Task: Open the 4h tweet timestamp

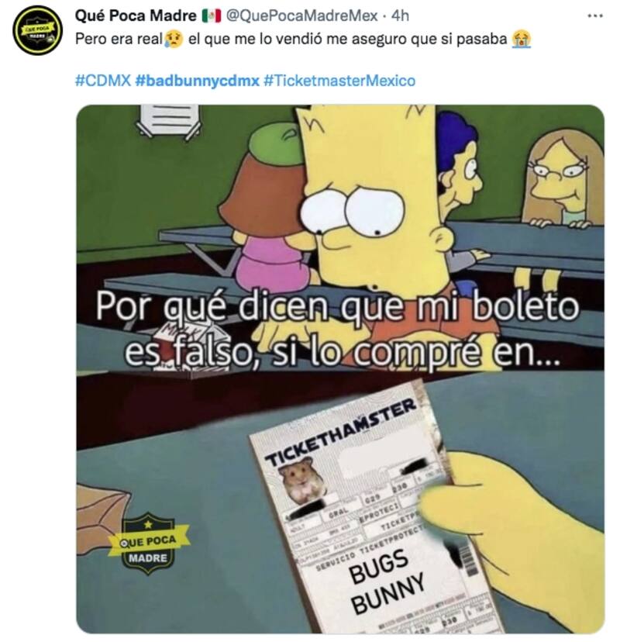Action: [400, 16]
